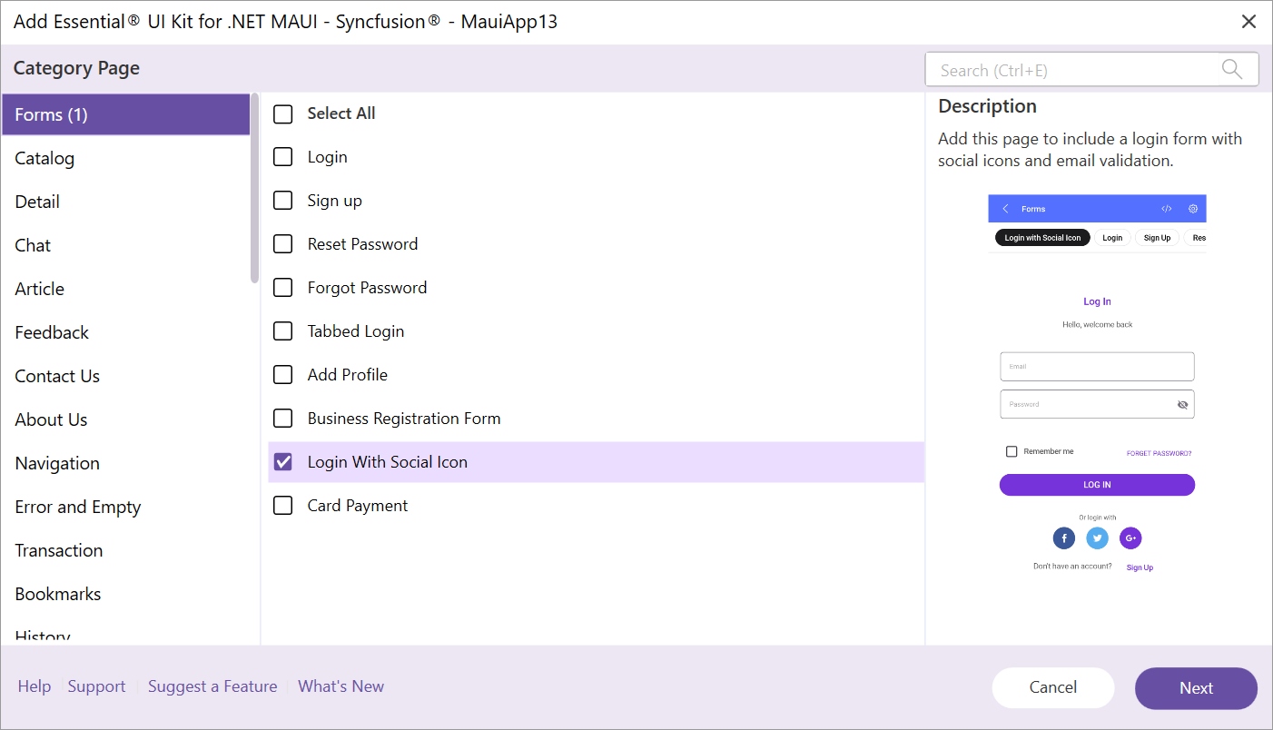The height and width of the screenshot is (730, 1273).
Task: Click the password eye icon in the preview
Action: pos(1182,405)
